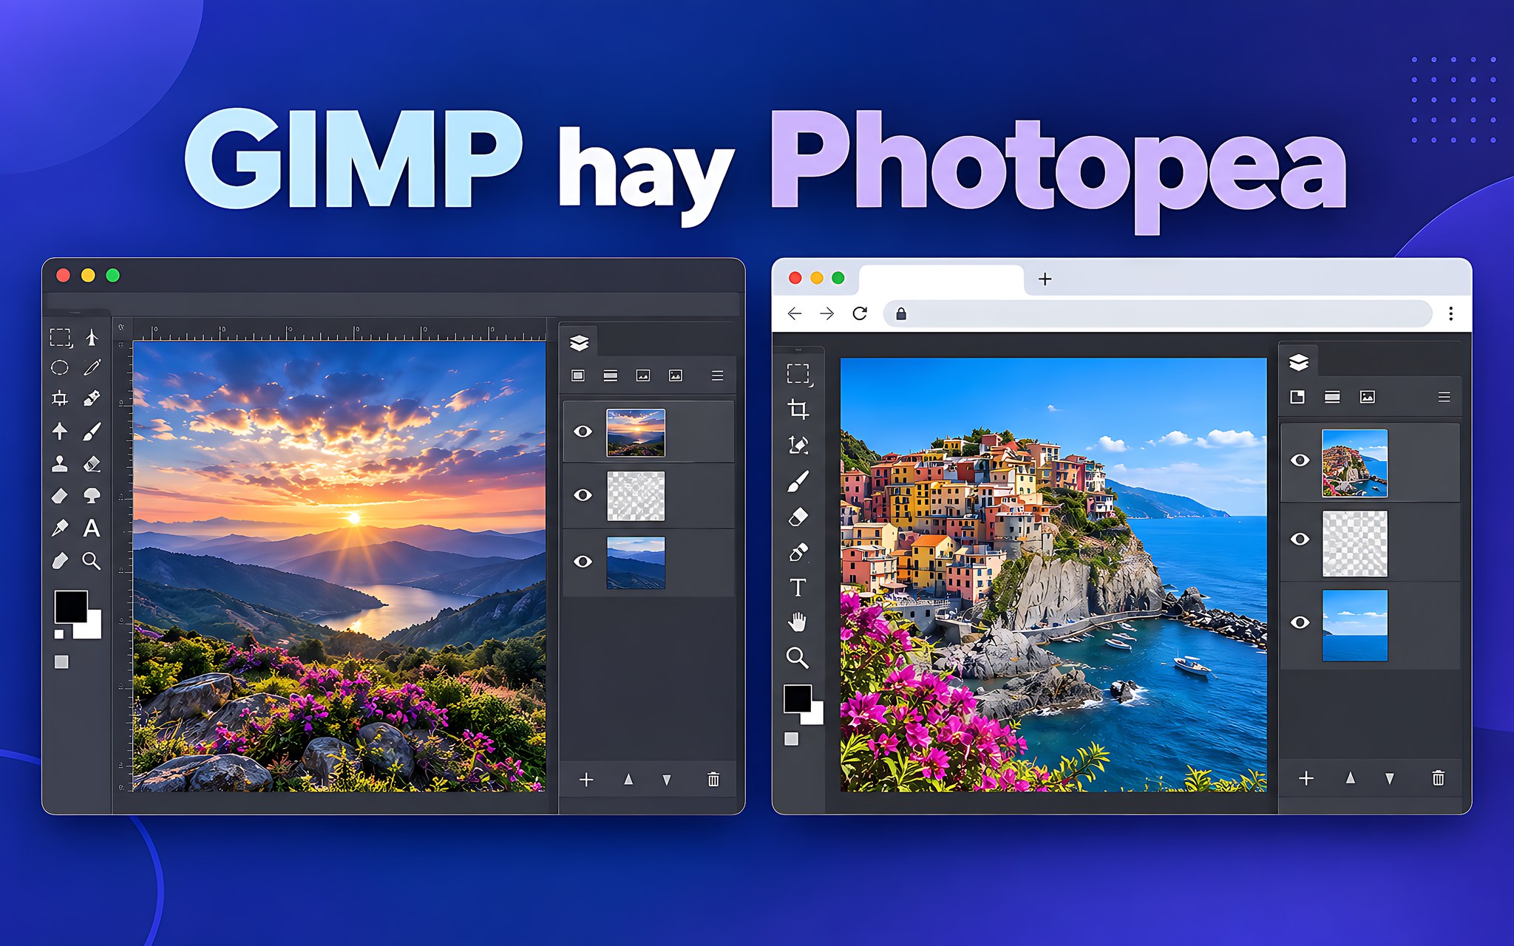The image size is (1514, 946).
Task: Select the eraser tool in Photopea toolbar
Action: tap(798, 517)
